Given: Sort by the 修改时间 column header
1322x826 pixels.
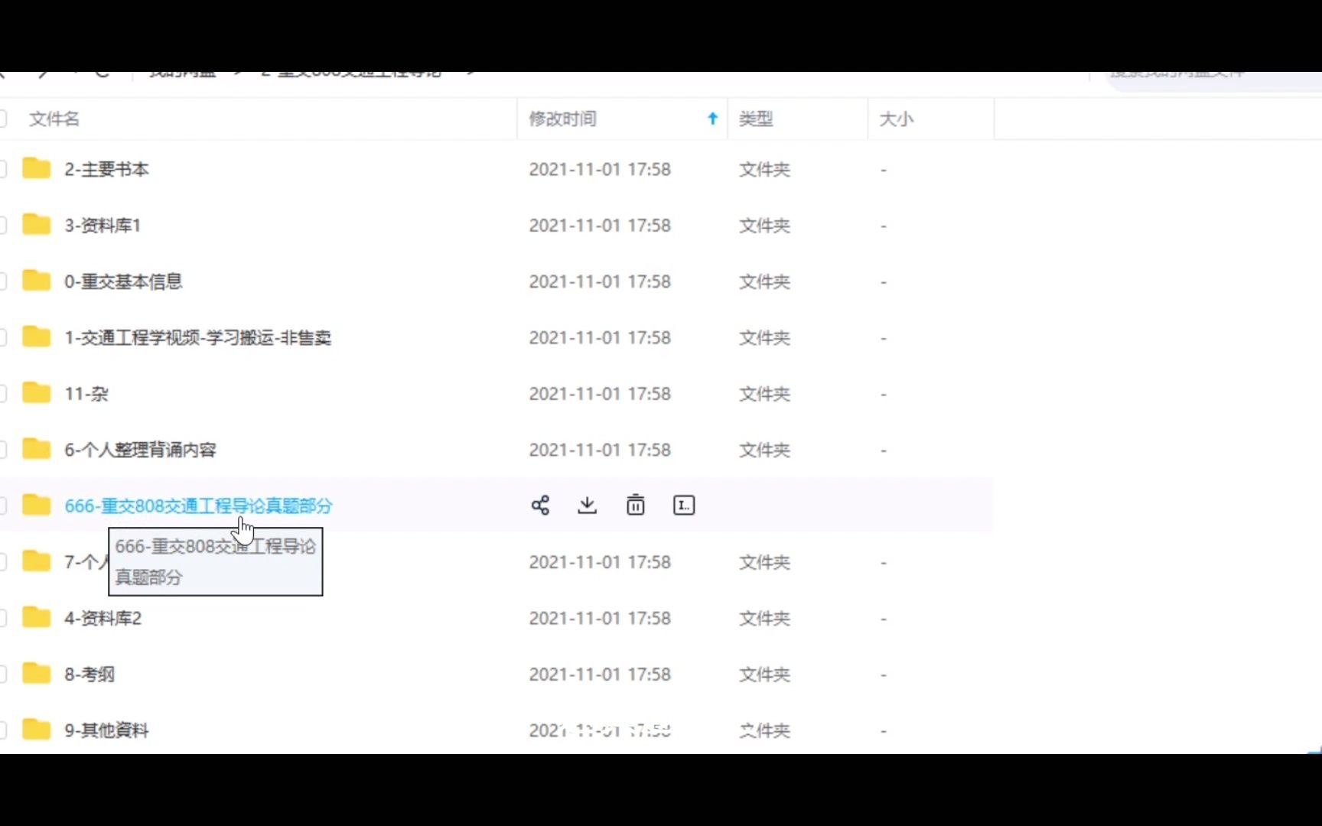Looking at the screenshot, I should [563, 119].
